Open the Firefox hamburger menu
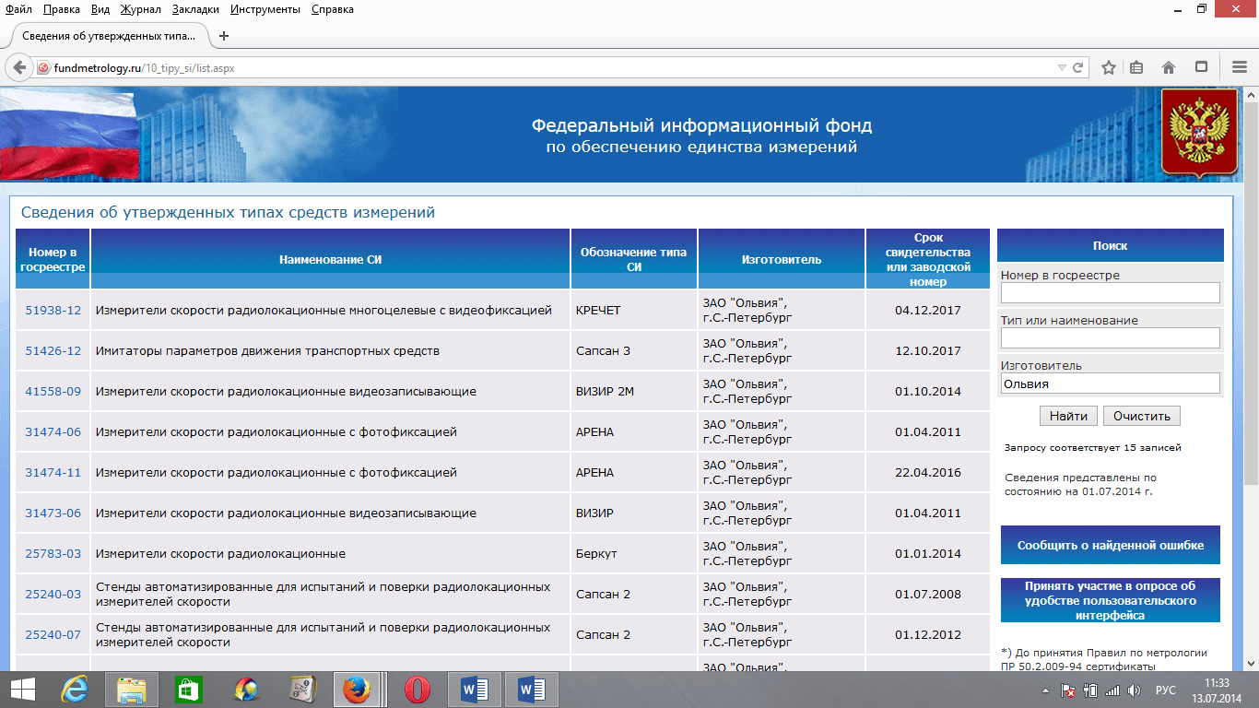Image resolution: width=1259 pixels, height=708 pixels. (1239, 67)
